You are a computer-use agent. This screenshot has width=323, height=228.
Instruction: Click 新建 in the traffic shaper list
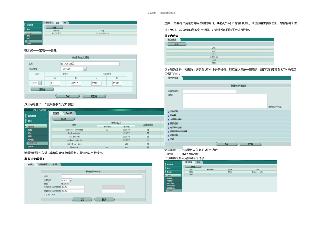pos(64,119)
